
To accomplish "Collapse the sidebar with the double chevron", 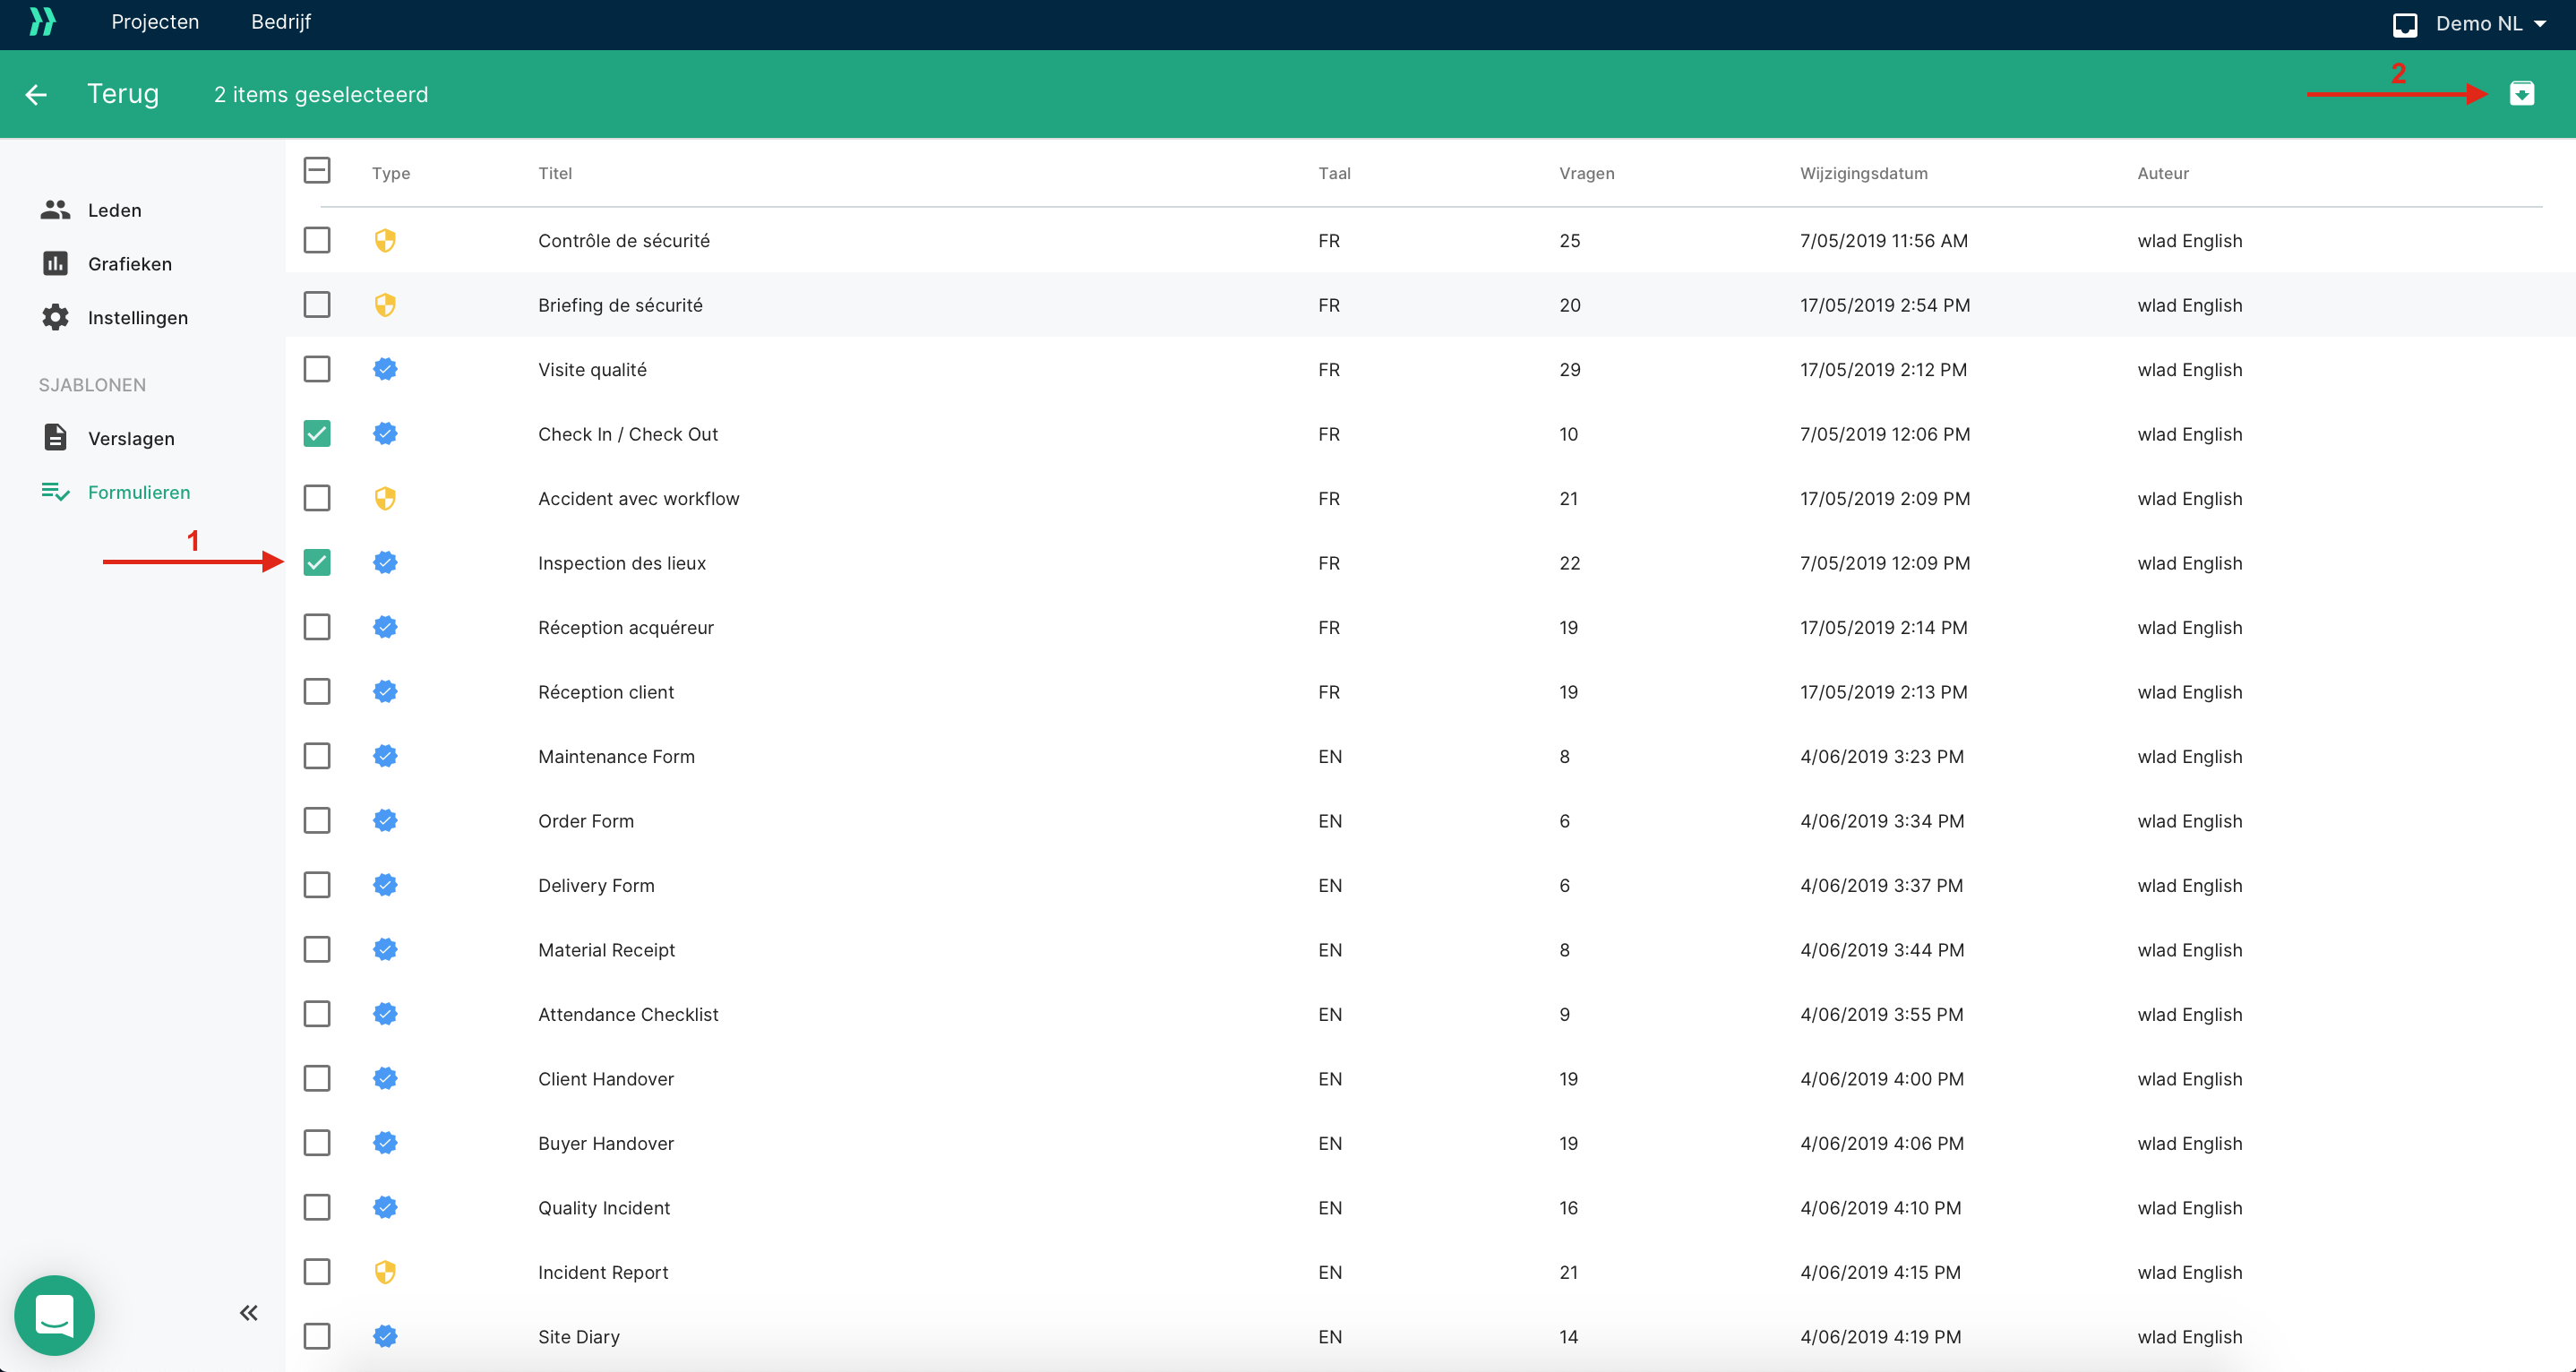I will (249, 1313).
